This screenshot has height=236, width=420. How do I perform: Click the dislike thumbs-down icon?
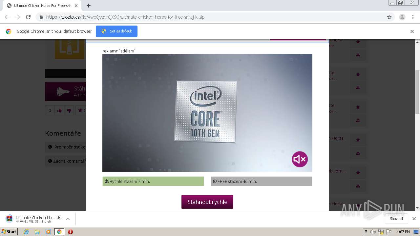(69, 110)
